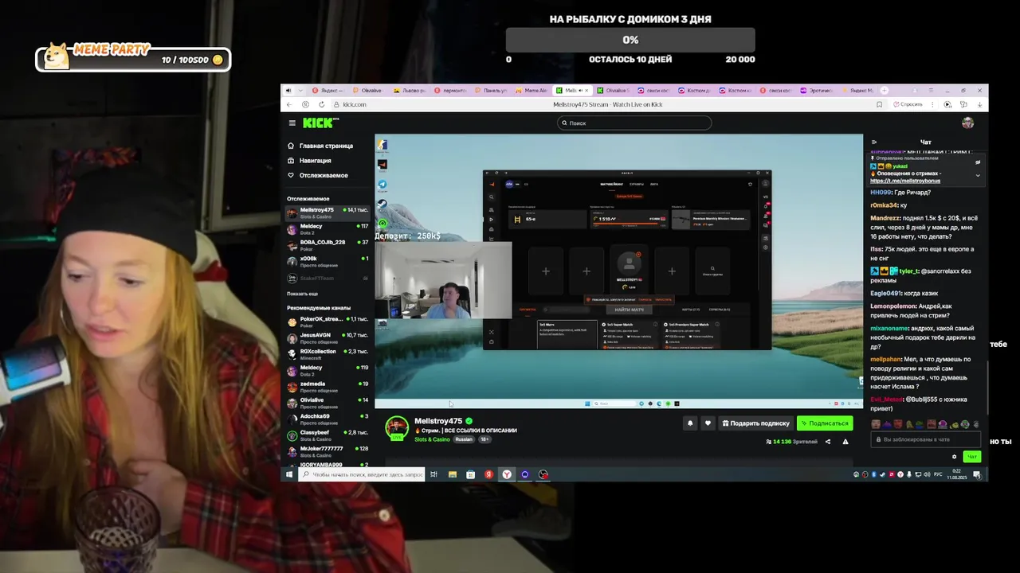Switch to Olivialive Kick browser tab

click(x=613, y=91)
